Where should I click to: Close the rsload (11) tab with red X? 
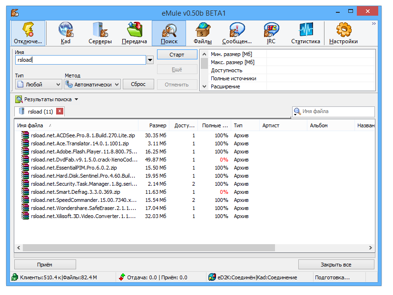[59, 111]
